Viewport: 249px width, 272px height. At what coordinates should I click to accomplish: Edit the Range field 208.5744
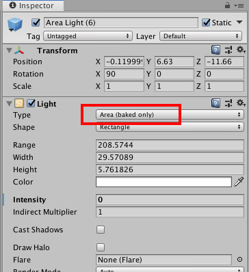click(x=170, y=145)
